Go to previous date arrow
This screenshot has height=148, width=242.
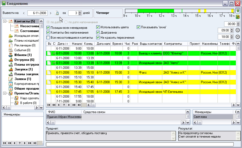tap(24, 13)
